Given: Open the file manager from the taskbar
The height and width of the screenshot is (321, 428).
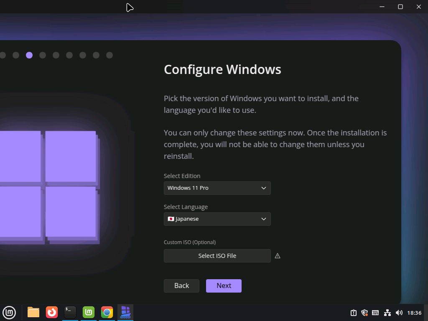Looking at the screenshot, I should pyautogui.click(x=33, y=312).
